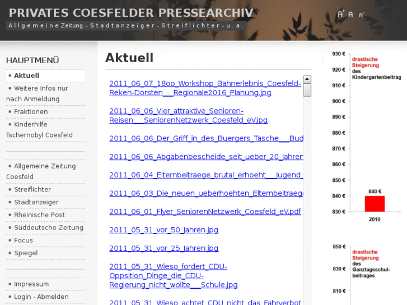Image resolution: width=407 pixels, height=305 pixels.
Task: Open Kinderhilfe Tschernobyl Coesfeld page
Action: pos(45,129)
